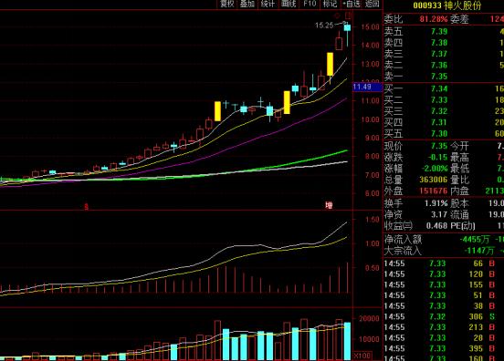Select the 买四 7.31 bid row
Screen dimensions: 504x361
tap(444, 122)
